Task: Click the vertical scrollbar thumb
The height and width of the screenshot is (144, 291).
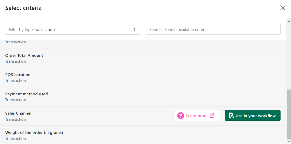Action: click(x=289, y=114)
